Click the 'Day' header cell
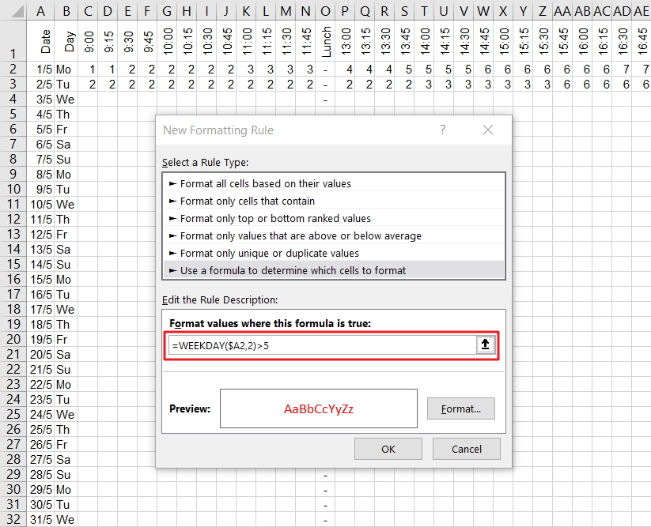651x527 pixels. pos(66,40)
